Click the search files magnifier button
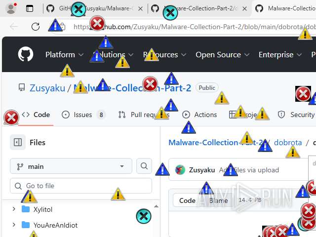Viewport: 316px width, 237px height. [144, 166]
